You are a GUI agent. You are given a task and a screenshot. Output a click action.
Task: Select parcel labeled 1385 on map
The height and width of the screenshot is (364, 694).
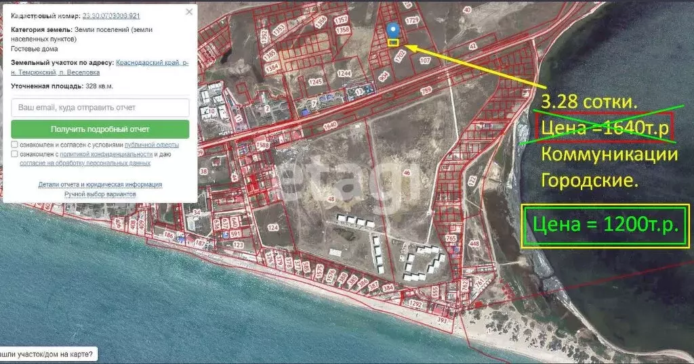click(x=270, y=55)
